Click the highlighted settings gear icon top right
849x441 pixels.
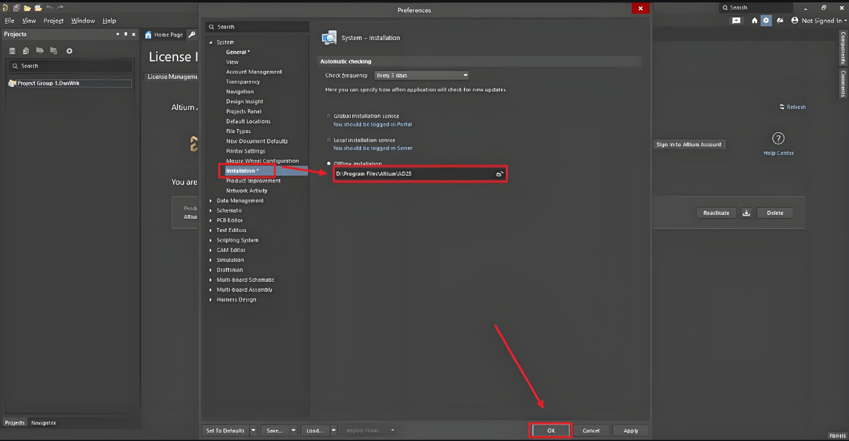click(x=766, y=21)
